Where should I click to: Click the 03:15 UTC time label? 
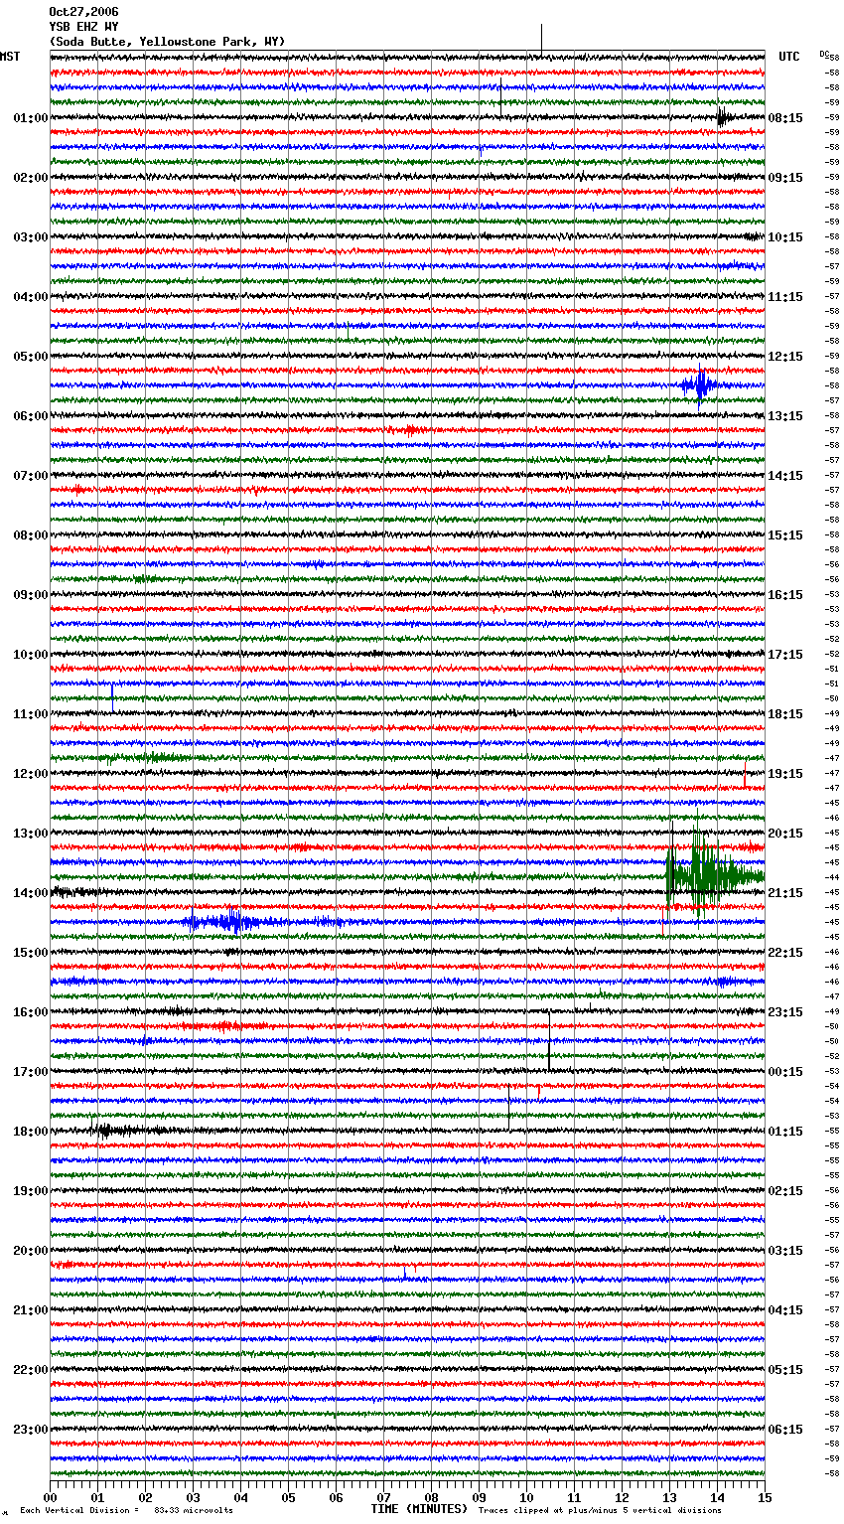(785, 1251)
